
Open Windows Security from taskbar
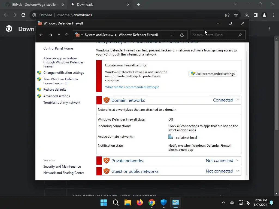point(163,202)
